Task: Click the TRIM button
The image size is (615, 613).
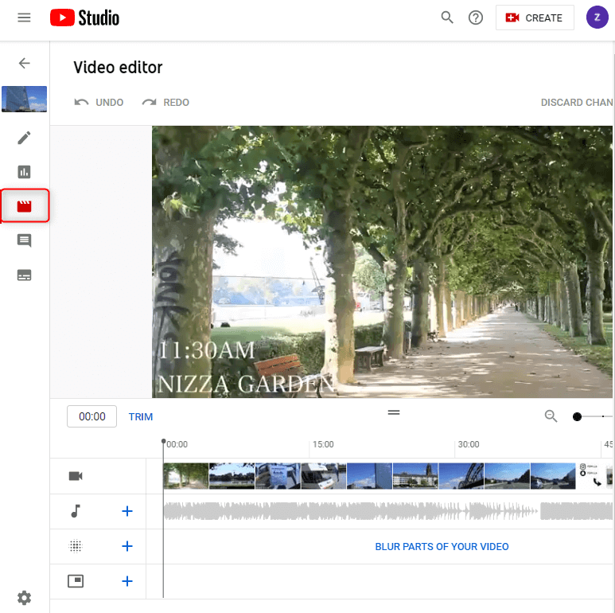Action: (141, 417)
